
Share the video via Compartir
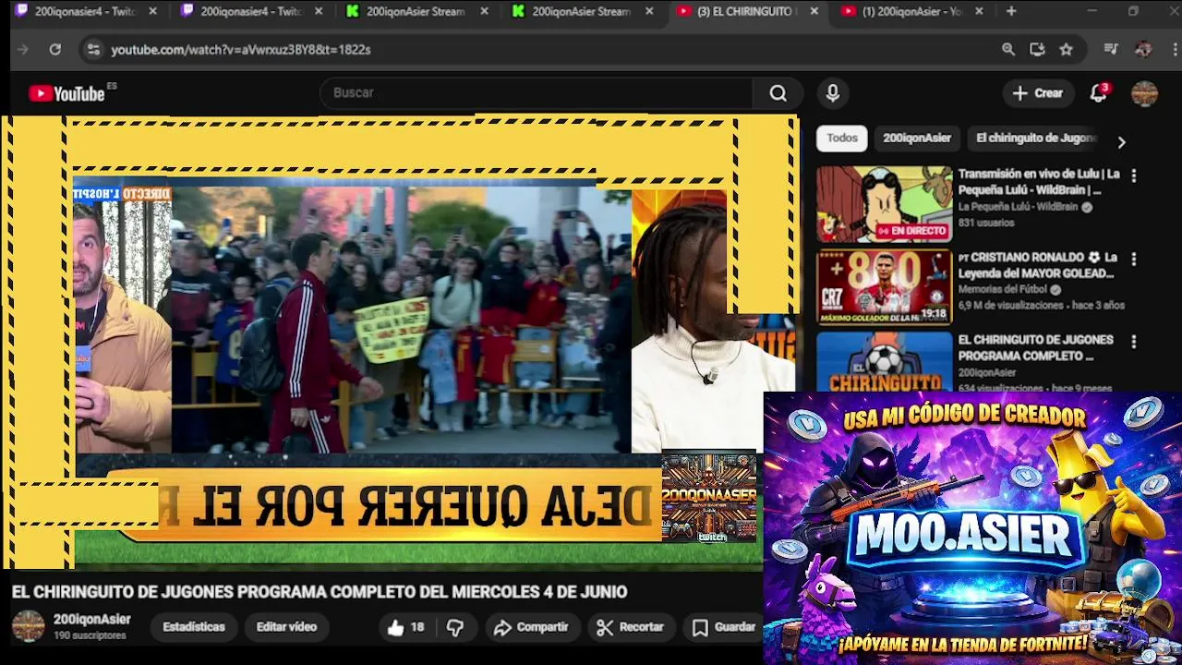pos(531,627)
